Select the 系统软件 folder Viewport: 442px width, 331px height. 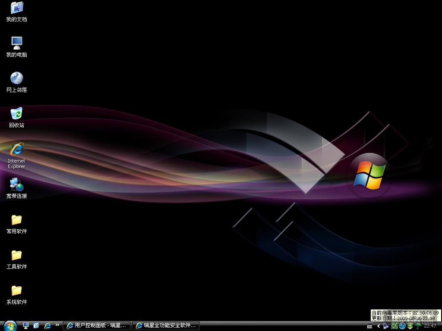point(16,294)
